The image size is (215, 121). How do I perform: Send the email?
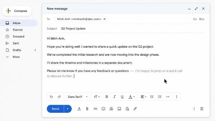pos(55,109)
